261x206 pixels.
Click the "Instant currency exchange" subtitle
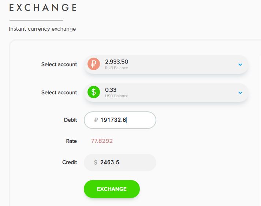(x=42, y=29)
